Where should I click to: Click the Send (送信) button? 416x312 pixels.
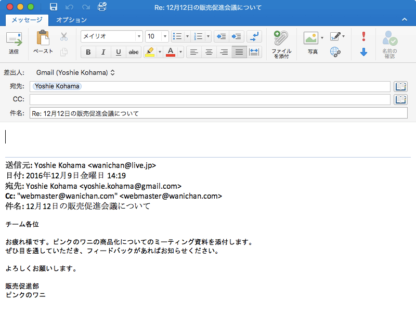click(14, 43)
